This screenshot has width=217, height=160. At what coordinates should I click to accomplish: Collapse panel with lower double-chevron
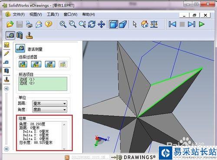click(7, 149)
